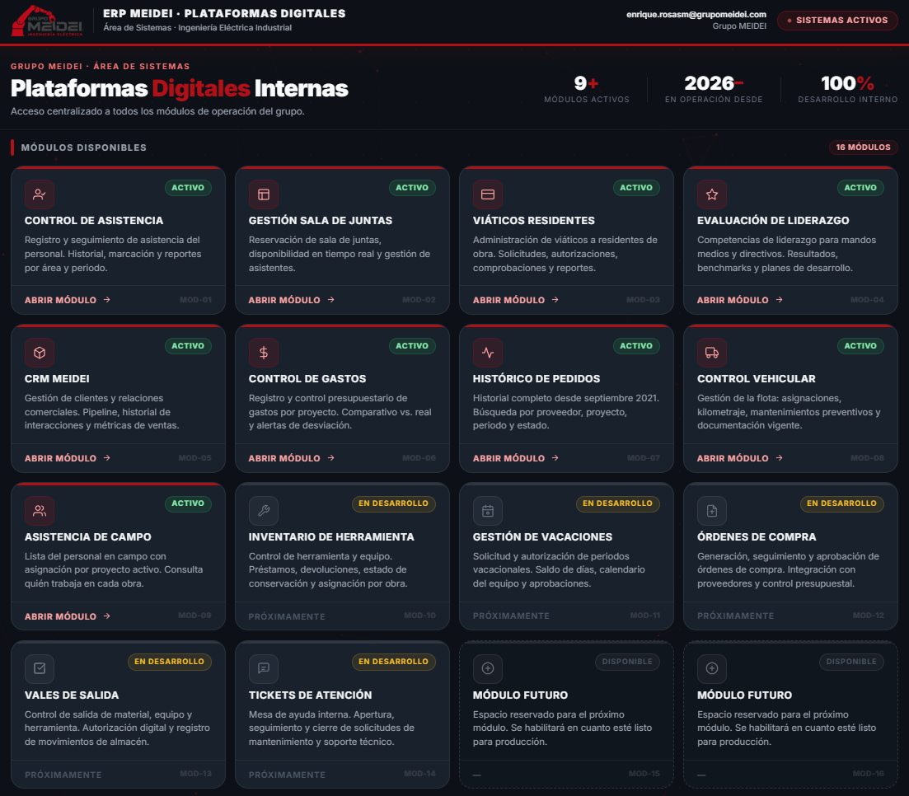Click the 100% Desarrollo Interno statistic
Viewport: 909px width, 796px height.
[x=847, y=89]
